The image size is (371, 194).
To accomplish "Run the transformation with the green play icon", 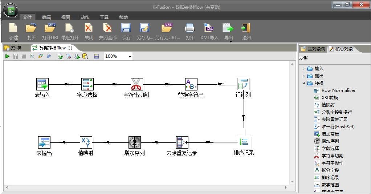I will (7, 56).
